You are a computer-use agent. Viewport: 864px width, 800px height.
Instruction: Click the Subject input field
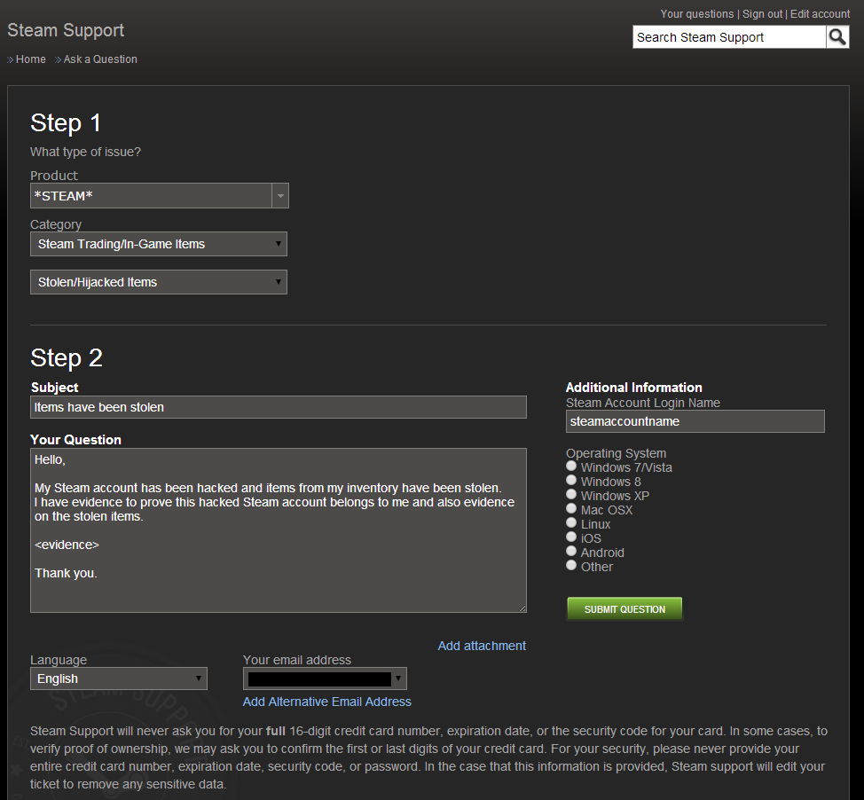coord(279,407)
